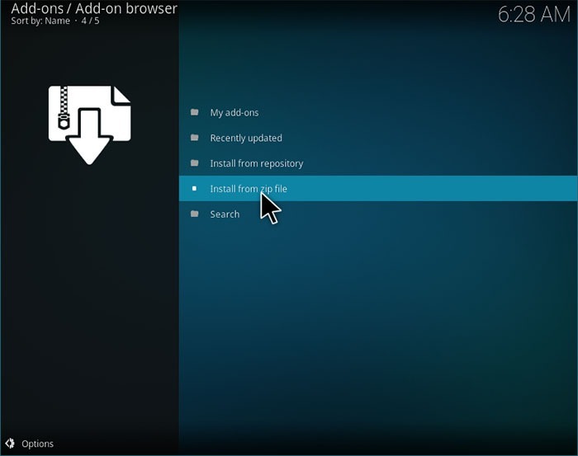Click the folder icon for Install from repository
This screenshot has height=456, width=578.
tap(194, 163)
